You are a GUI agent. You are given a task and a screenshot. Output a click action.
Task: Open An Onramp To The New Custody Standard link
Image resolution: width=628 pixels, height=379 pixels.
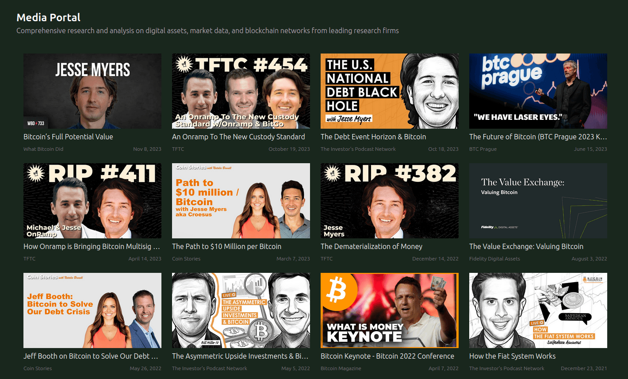click(238, 137)
